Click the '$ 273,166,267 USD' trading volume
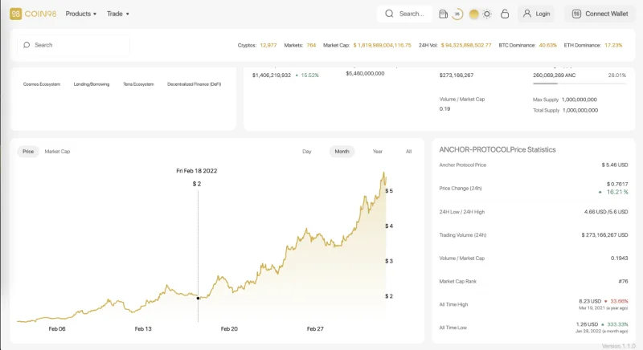Viewport: 643px width, 350px height. (x=605, y=235)
